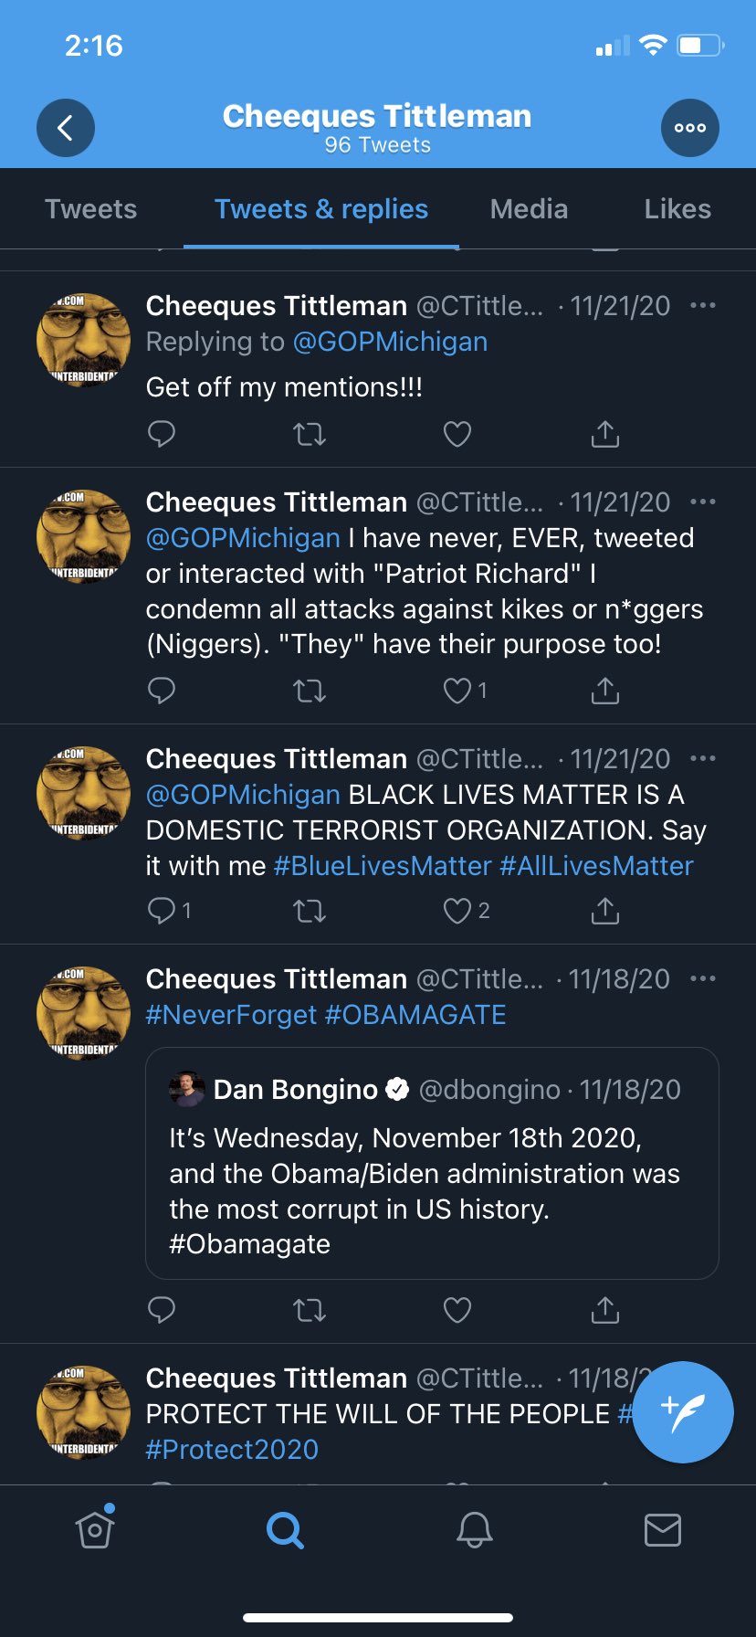
Task: Like the tweet with 2 likes
Action: coord(457,911)
